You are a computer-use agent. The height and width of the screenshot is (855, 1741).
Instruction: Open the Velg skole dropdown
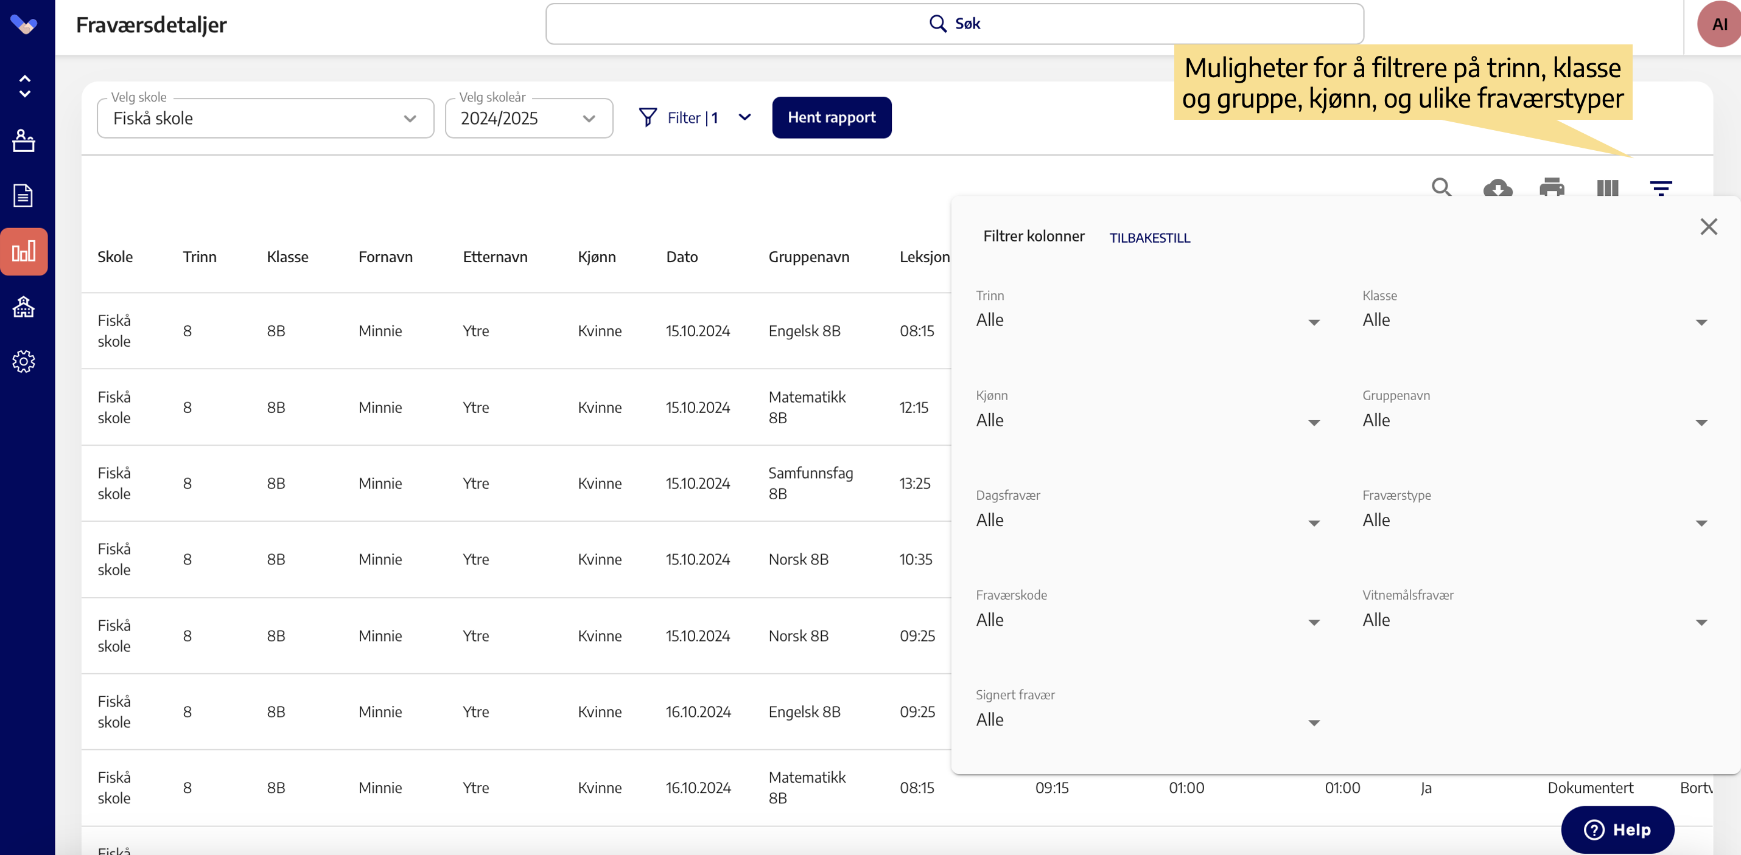click(x=265, y=119)
